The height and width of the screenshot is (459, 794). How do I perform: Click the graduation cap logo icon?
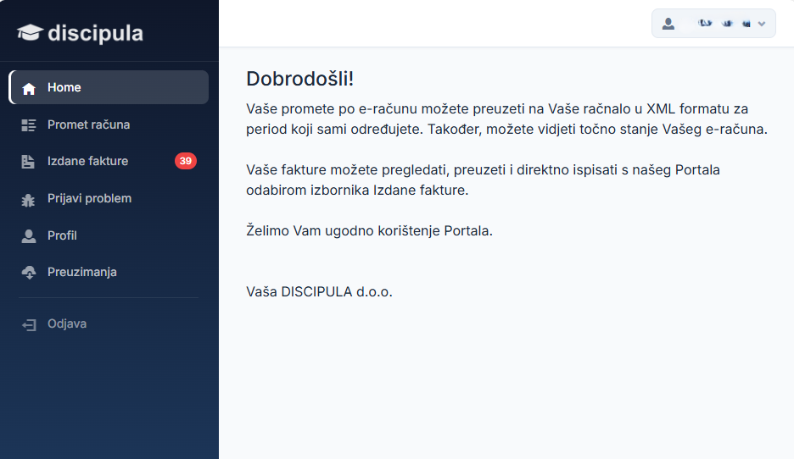[x=30, y=33]
